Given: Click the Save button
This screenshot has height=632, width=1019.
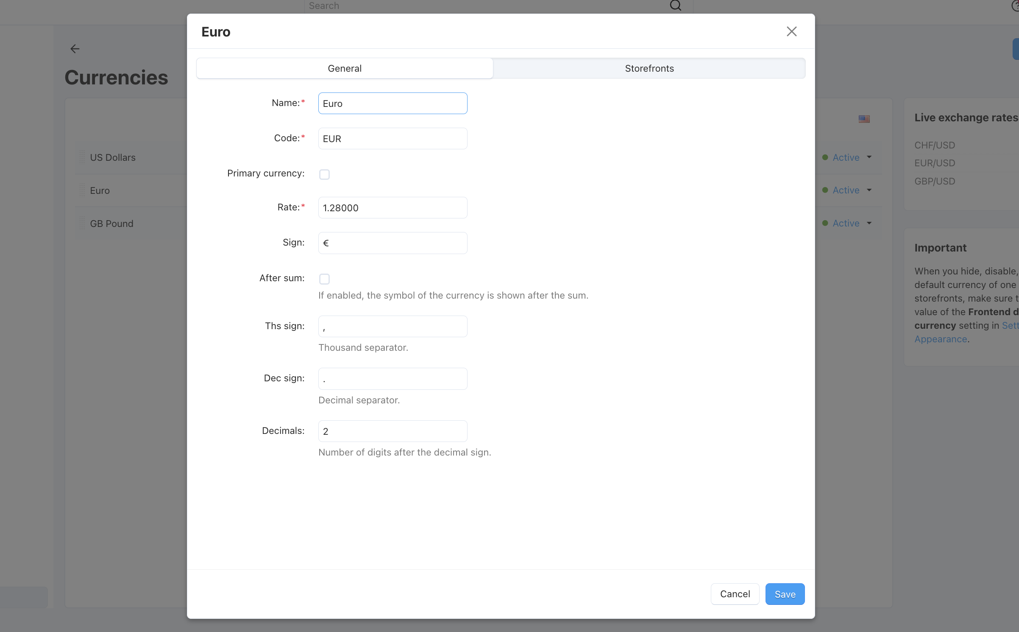Looking at the screenshot, I should pyautogui.click(x=785, y=594).
